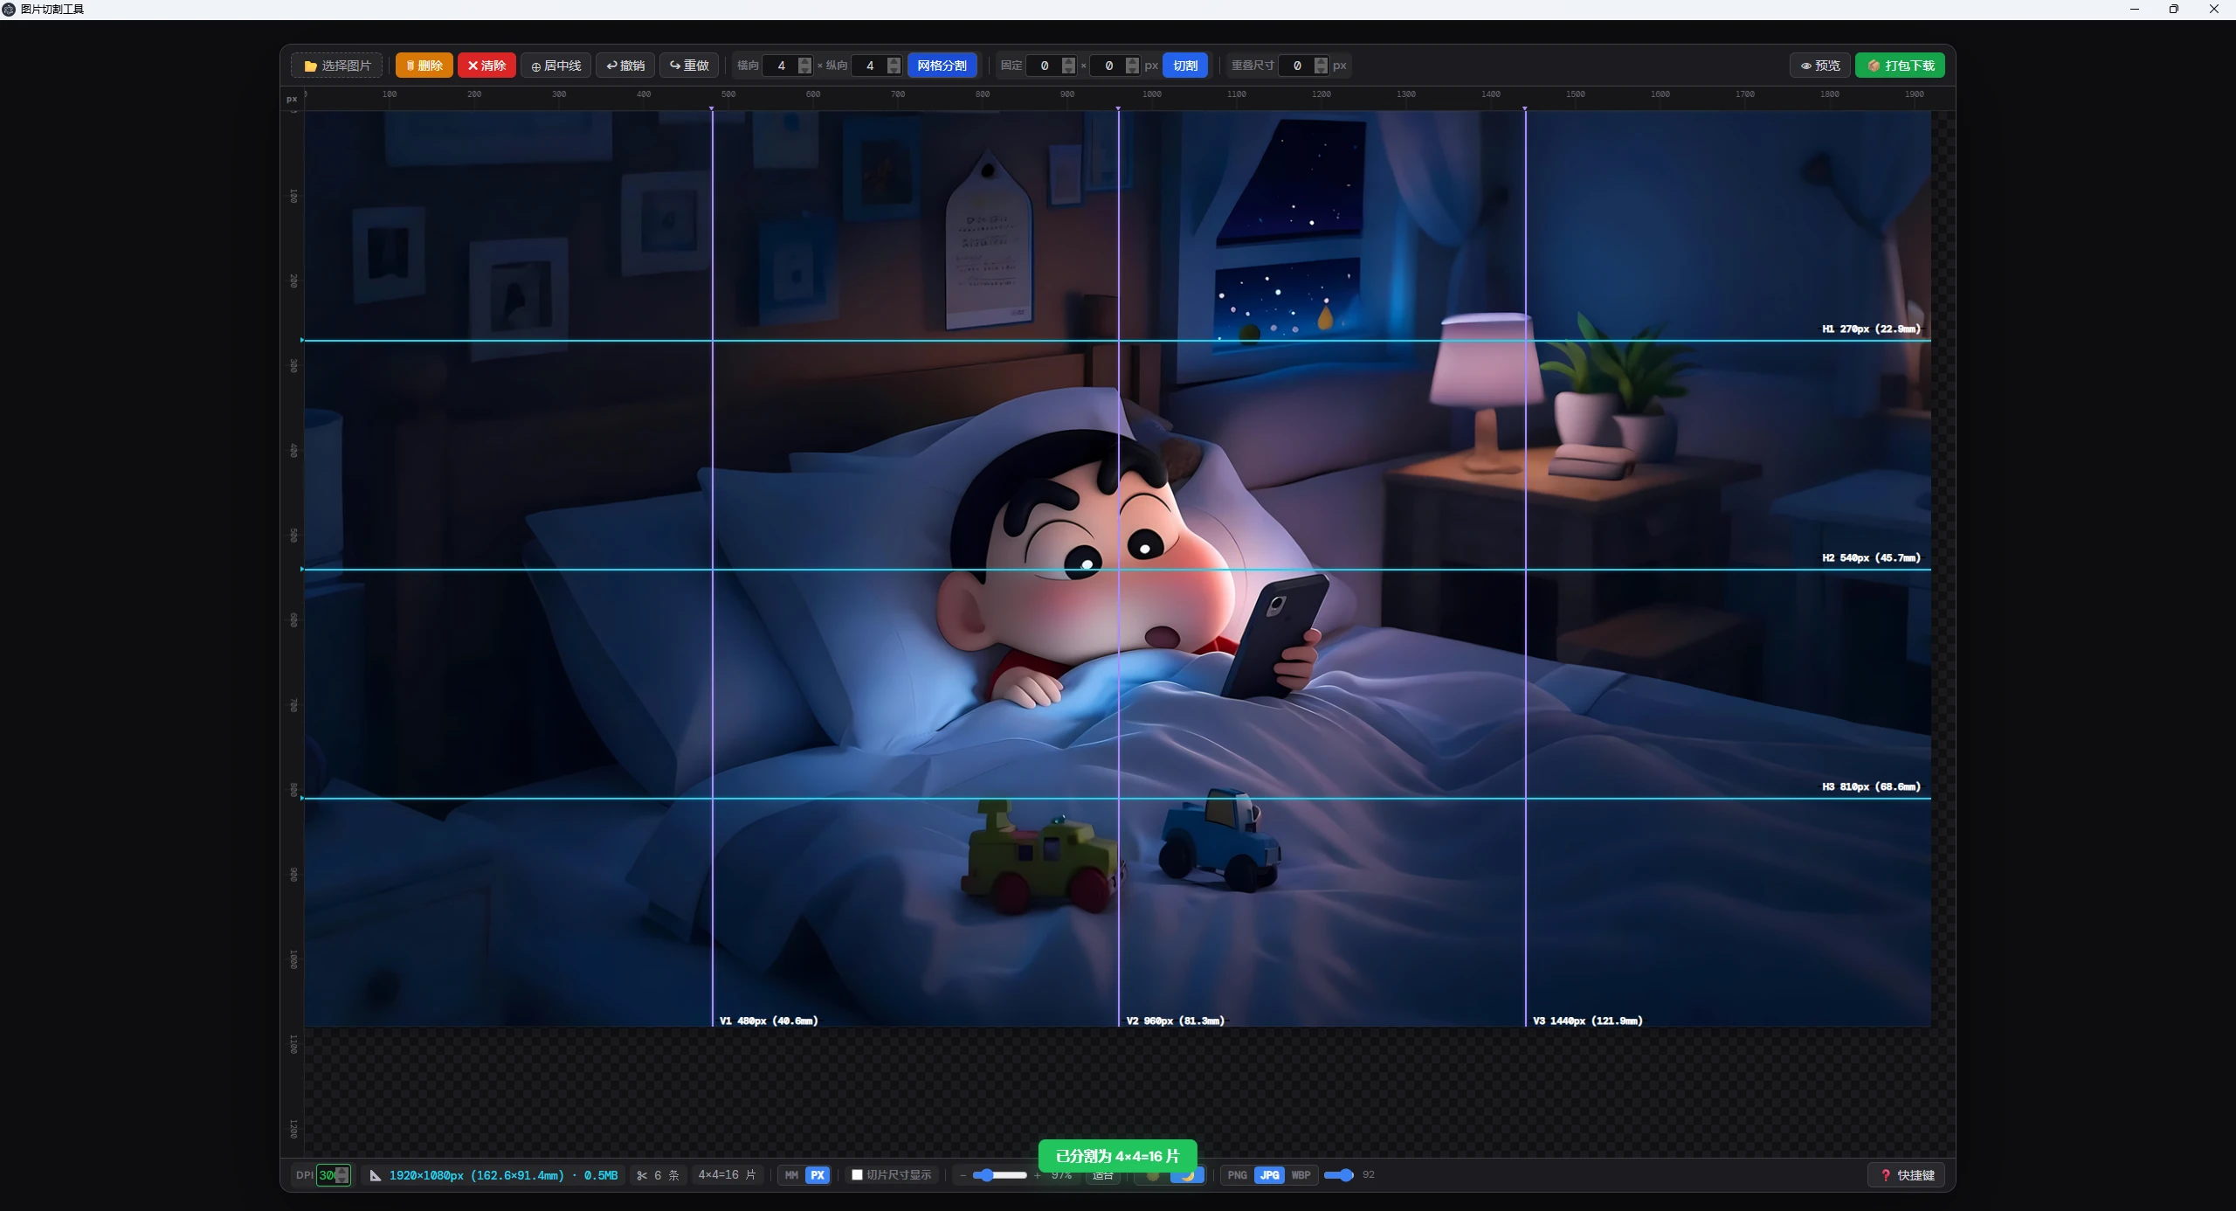
Task: Switch to the moon dark theme
Action: pos(1187,1175)
